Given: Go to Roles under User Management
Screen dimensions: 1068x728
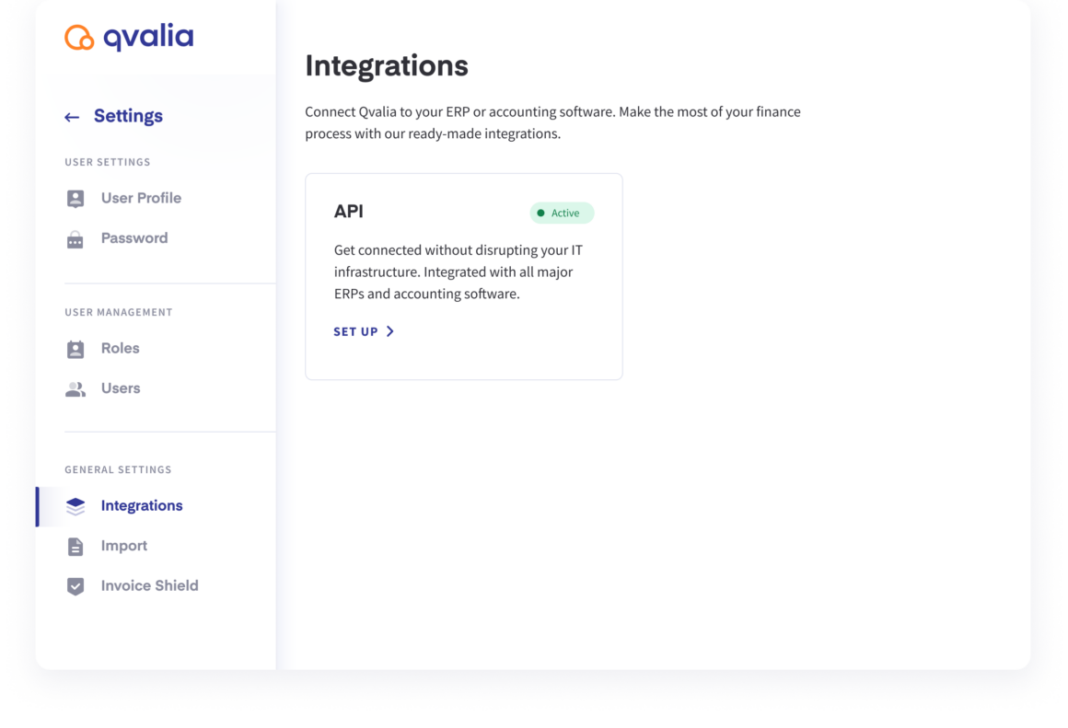Looking at the screenshot, I should pyautogui.click(x=120, y=348).
